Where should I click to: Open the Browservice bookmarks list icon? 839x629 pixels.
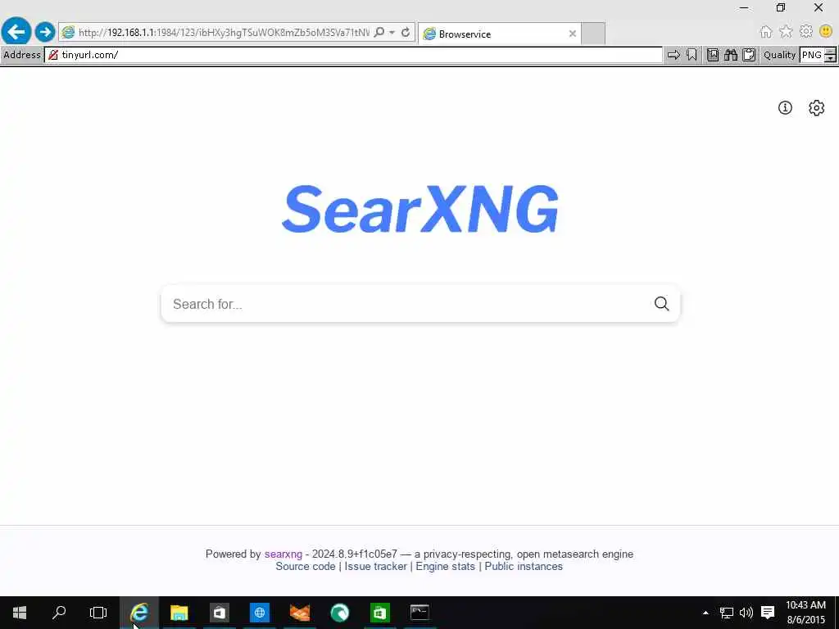tap(713, 55)
